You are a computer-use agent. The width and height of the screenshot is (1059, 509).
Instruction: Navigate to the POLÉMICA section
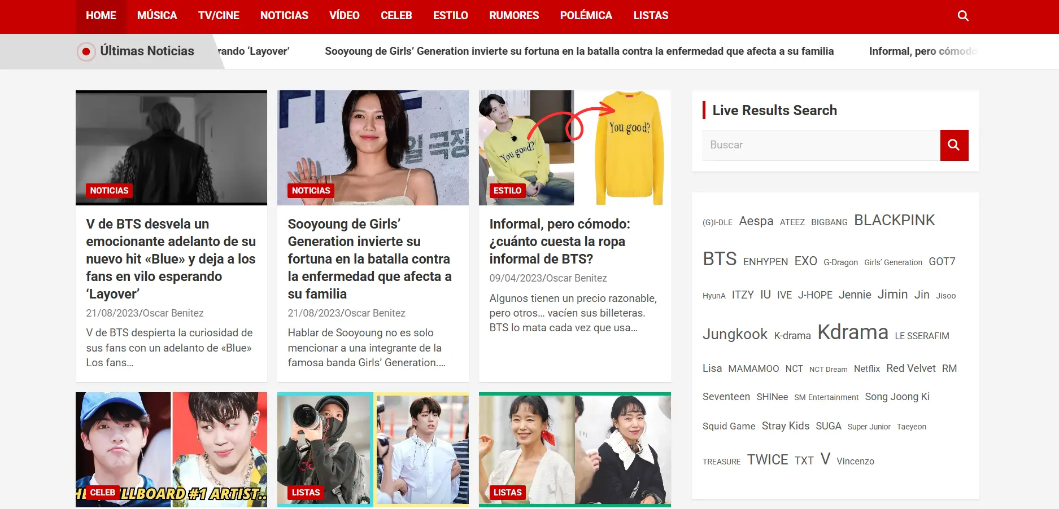click(586, 15)
